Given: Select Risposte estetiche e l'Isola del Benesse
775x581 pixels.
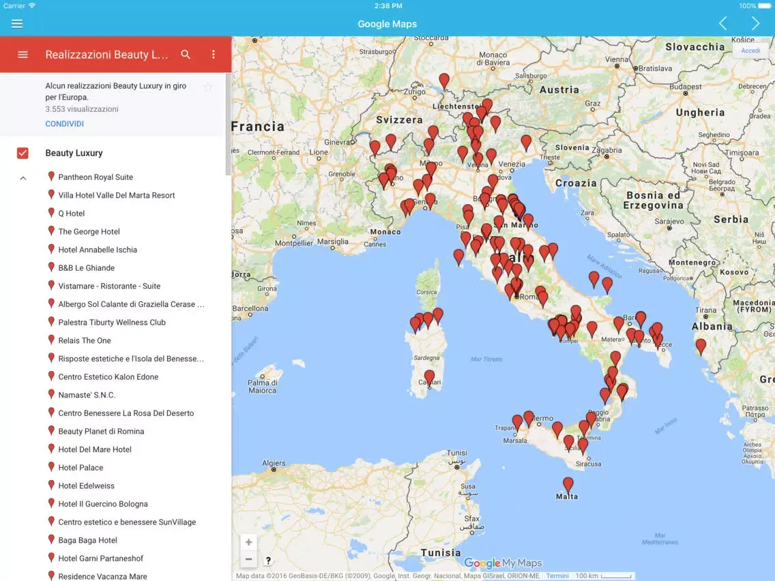Looking at the screenshot, I should pyautogui.click(x=131, y=359).
